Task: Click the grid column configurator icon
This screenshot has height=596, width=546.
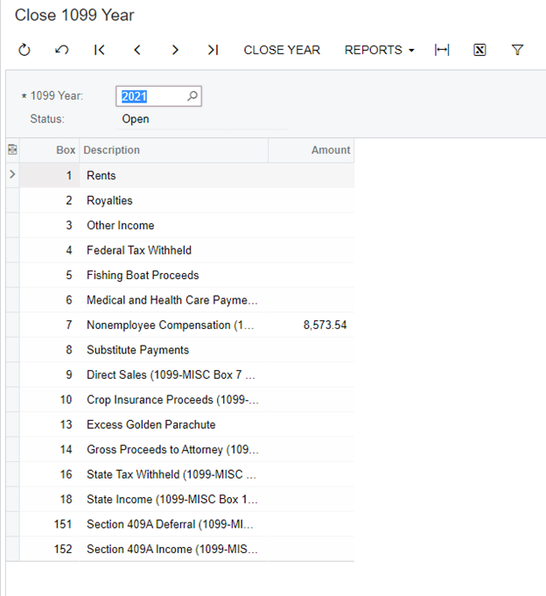Action: coord(12,150)
